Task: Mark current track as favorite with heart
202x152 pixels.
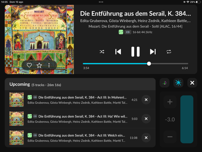Action: coord(29,65)
